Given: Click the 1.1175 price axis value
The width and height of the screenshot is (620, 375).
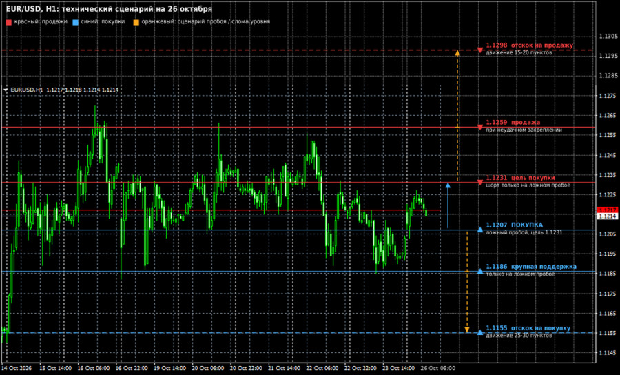Looking at the screenshot, I should (x=608, y=294).
